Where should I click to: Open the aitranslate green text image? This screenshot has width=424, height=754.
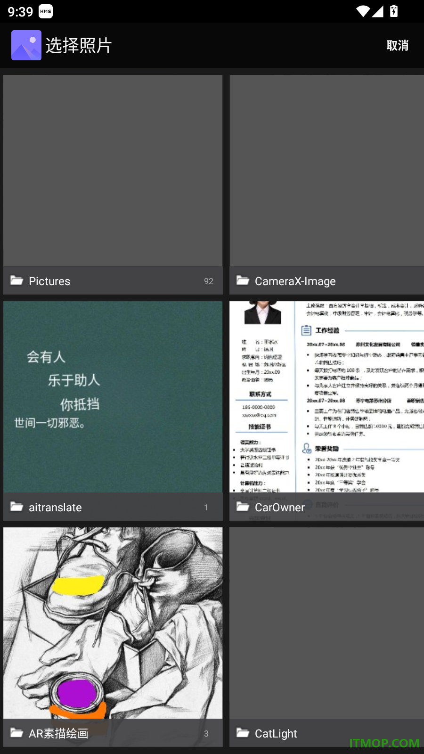pyautogui.click(x=113, y=397)
